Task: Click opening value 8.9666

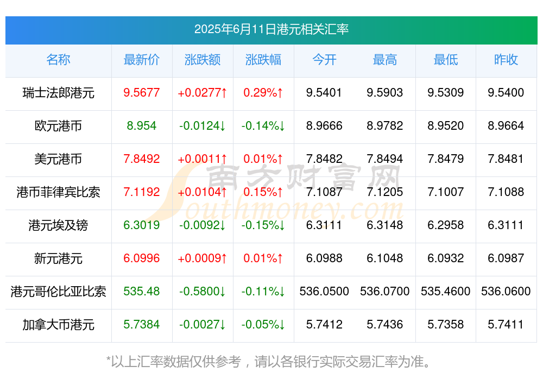Action: click(x=324, y=125)
